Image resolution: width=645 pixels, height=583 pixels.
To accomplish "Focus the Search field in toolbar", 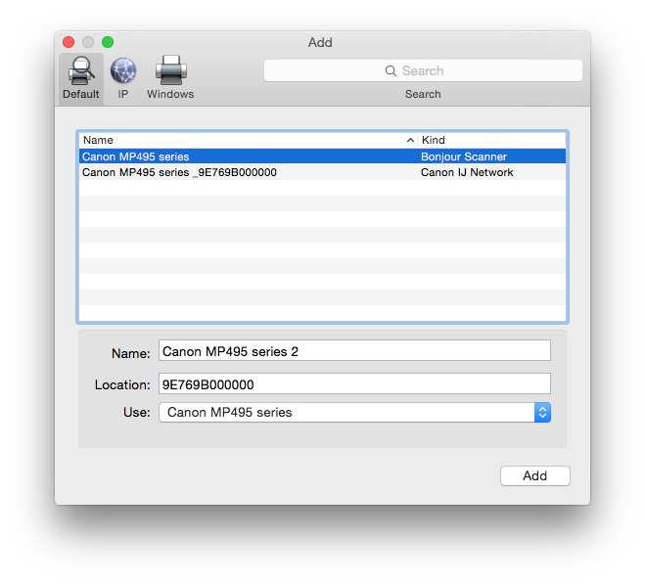I will click(423, 70).
